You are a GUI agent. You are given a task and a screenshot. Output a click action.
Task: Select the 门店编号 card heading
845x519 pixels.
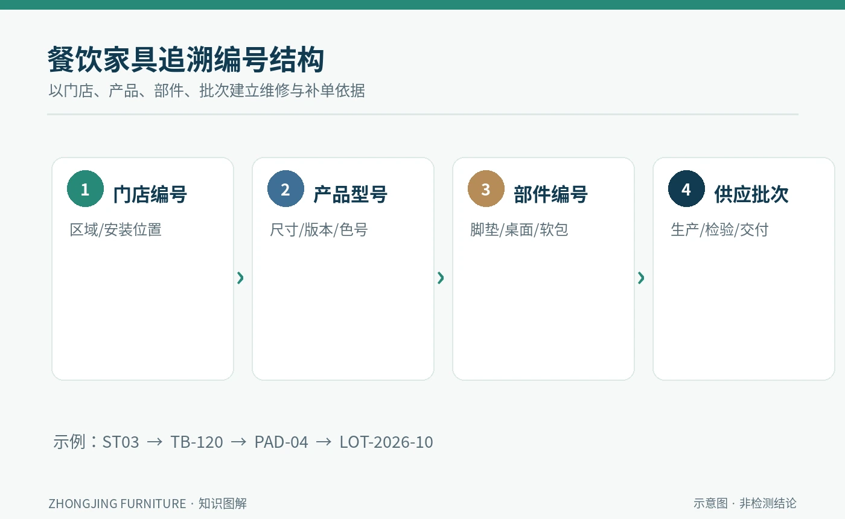(x=150, y=194)
